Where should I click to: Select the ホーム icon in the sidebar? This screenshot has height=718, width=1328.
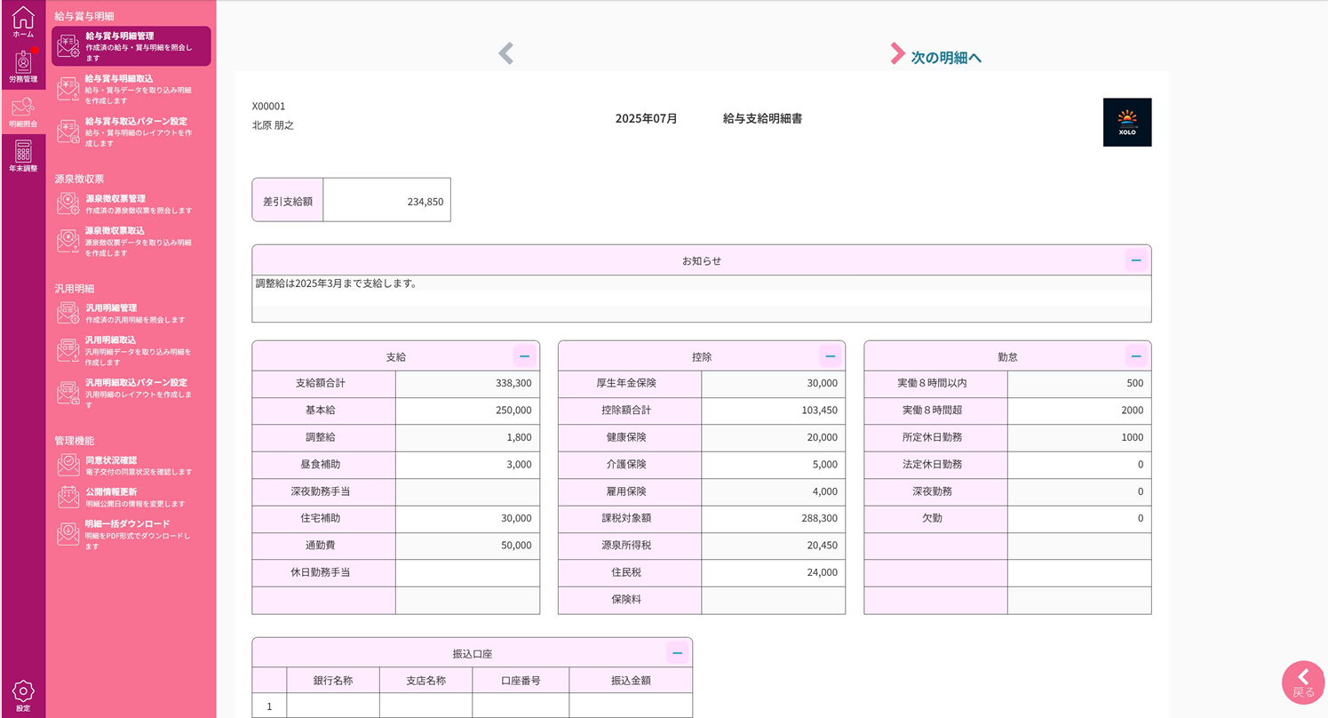tap(23, 21)
